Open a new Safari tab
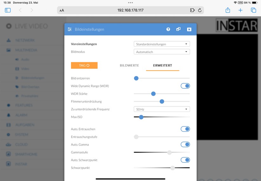261x181 pixels. 240,10
